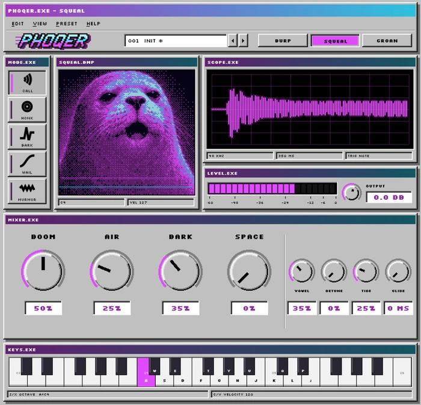Play the white key labeled F

click(x=201, y=380)
